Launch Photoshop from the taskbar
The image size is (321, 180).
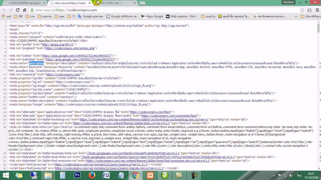click(77, 175)
